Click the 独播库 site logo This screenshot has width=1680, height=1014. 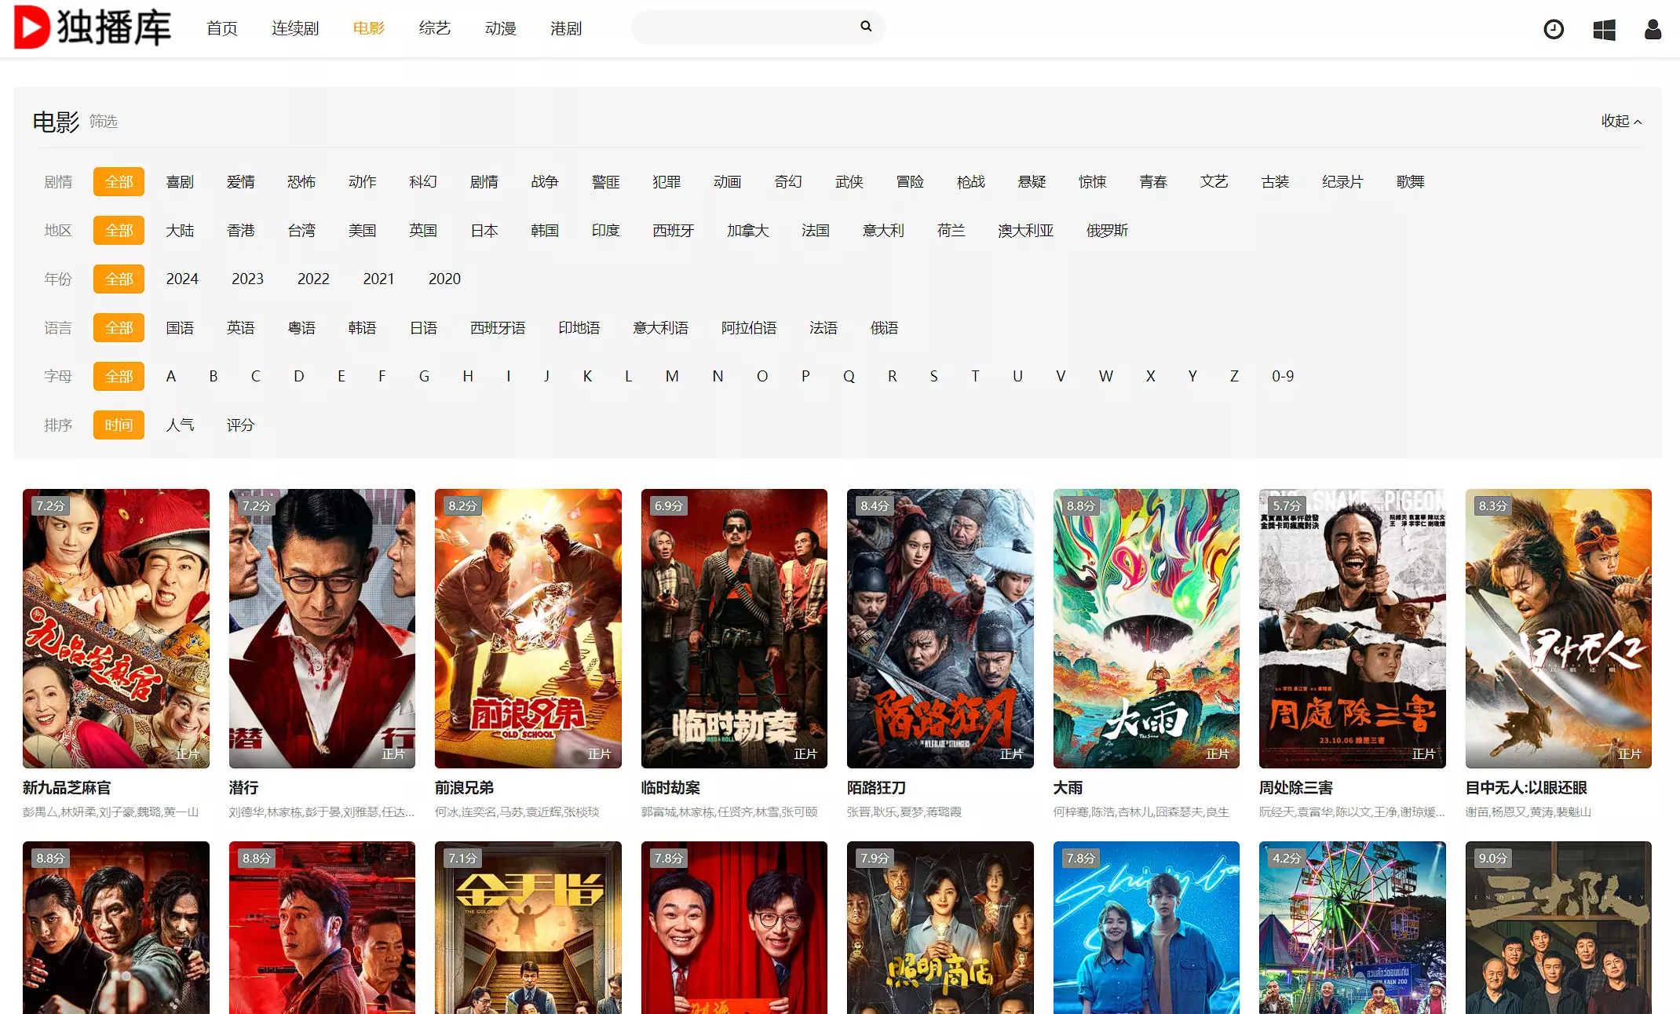click(93, 27)
